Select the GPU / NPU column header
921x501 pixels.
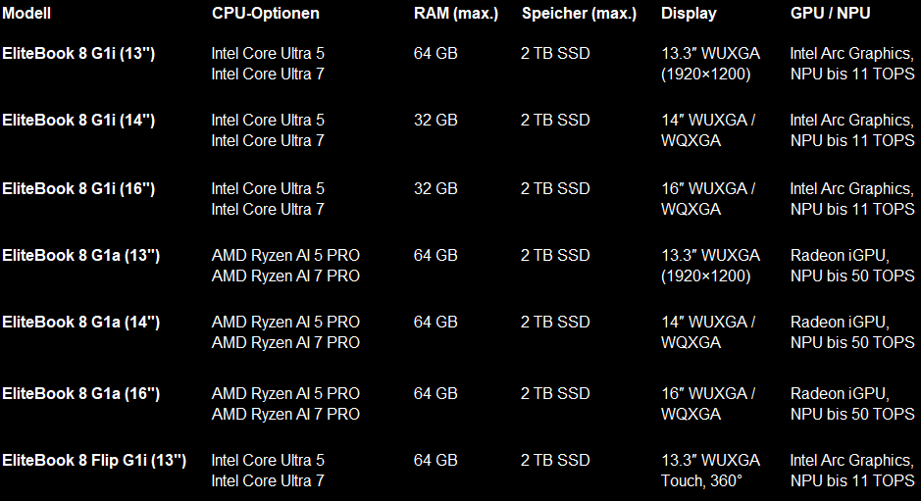(x=830, y=14)
